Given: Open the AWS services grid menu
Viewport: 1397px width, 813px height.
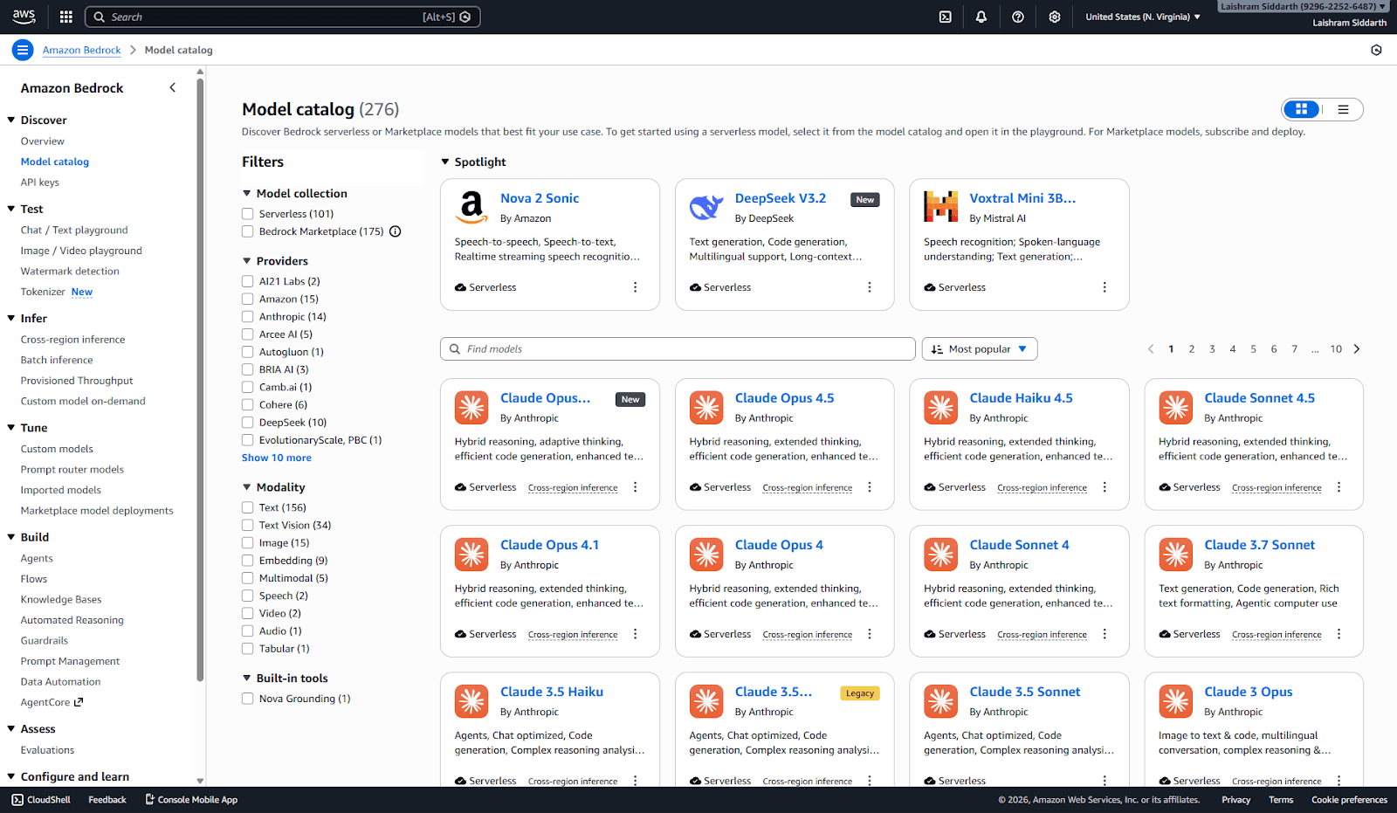Looking at the screenshot, I should pyautogui.click(x=66, y=17).
